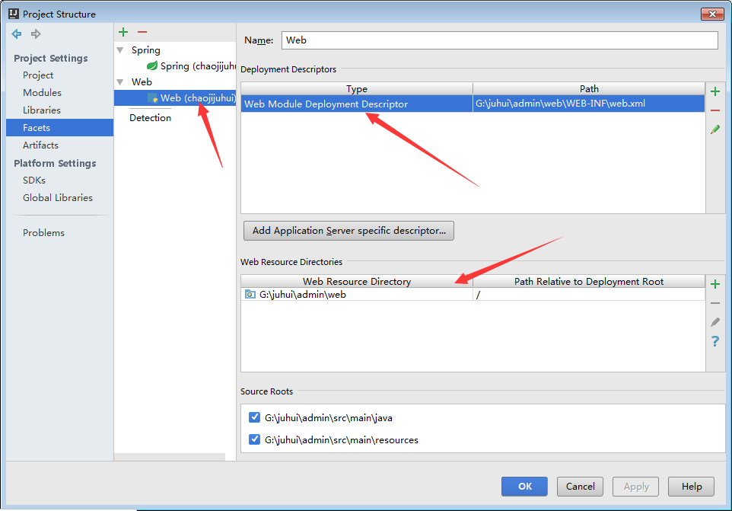Image resolution: width=732 pixels, height=511 pixels.
Task: Add a web resource directory
Action: pos(714,284)
